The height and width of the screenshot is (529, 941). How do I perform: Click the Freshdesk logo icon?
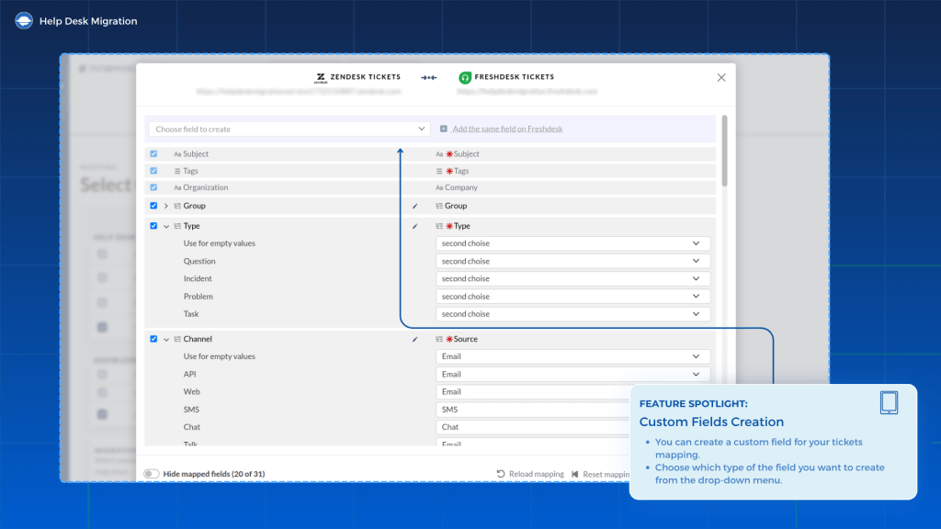[464, 77]
